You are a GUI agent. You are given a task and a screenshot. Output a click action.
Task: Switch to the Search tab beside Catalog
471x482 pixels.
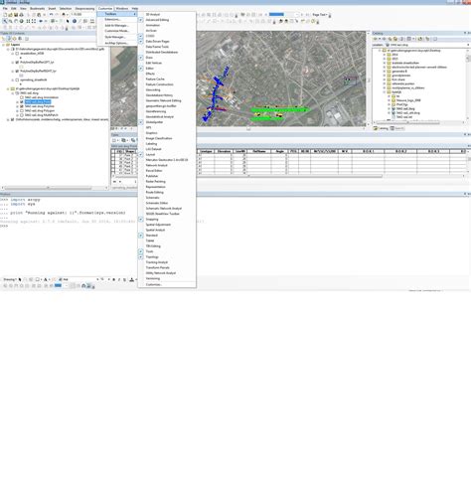(396, 128)
